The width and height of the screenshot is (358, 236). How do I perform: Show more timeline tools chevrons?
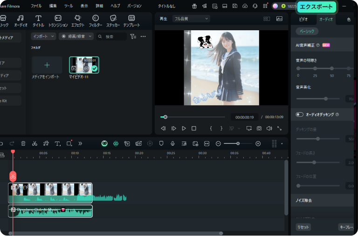80,143
